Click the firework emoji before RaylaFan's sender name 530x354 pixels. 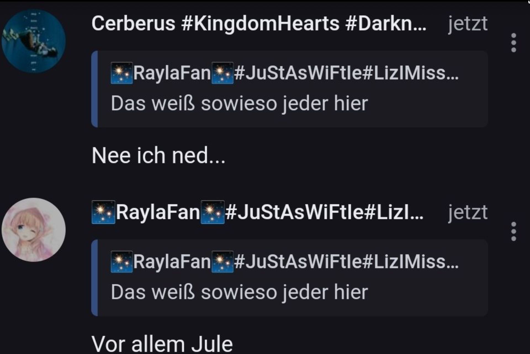click(103, 212)
